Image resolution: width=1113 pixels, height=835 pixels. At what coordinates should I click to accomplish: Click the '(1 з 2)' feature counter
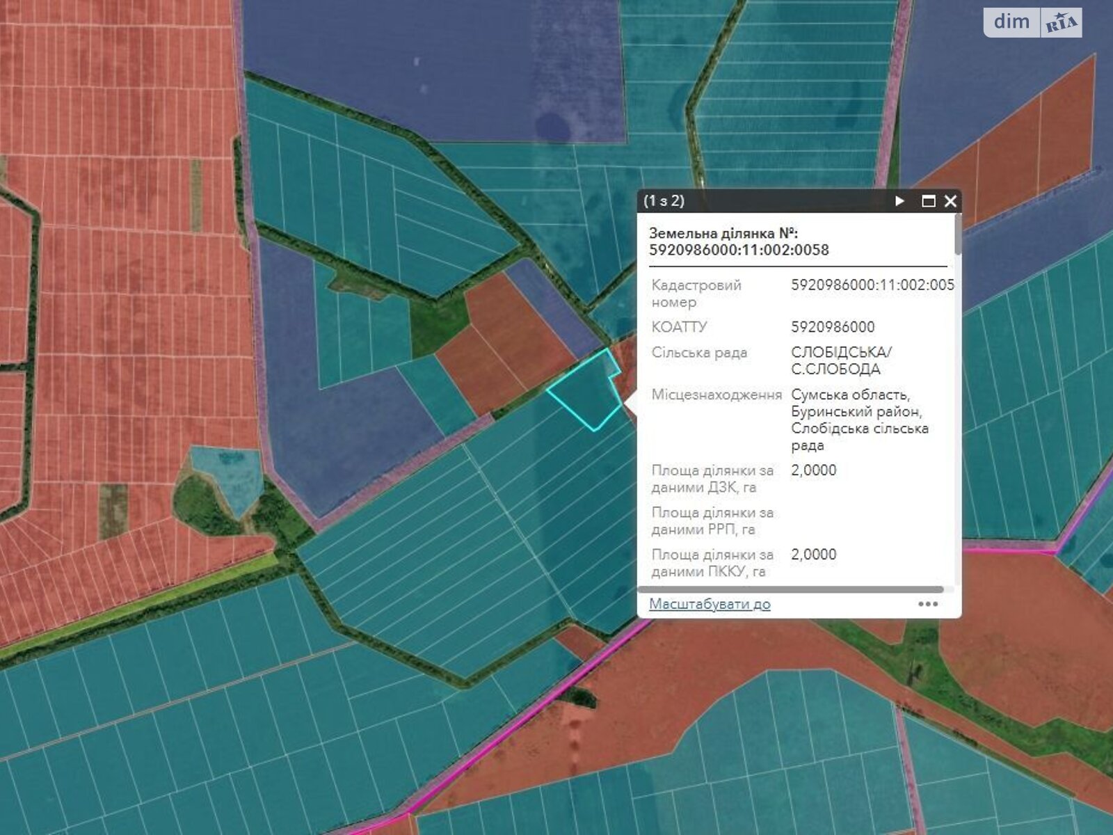click(664, 201)
